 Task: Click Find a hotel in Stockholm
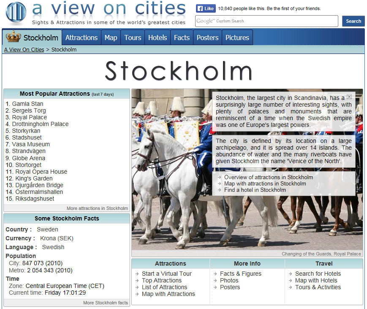coord(255,190)
